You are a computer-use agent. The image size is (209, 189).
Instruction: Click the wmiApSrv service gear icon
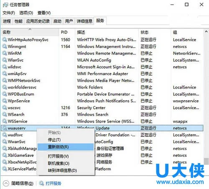pyautogui.click(x=5, y=74)
